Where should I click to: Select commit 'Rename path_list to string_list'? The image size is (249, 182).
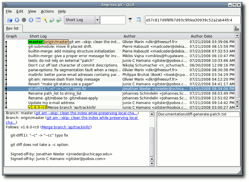pyautogui.click(x=120, y=93)
